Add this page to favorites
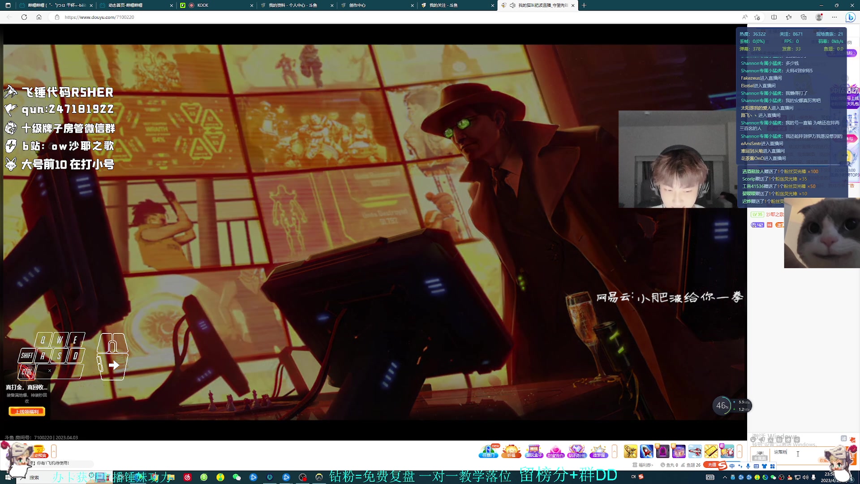The height and width of the screenshot is (484, 860). click(x=757, y=17)
